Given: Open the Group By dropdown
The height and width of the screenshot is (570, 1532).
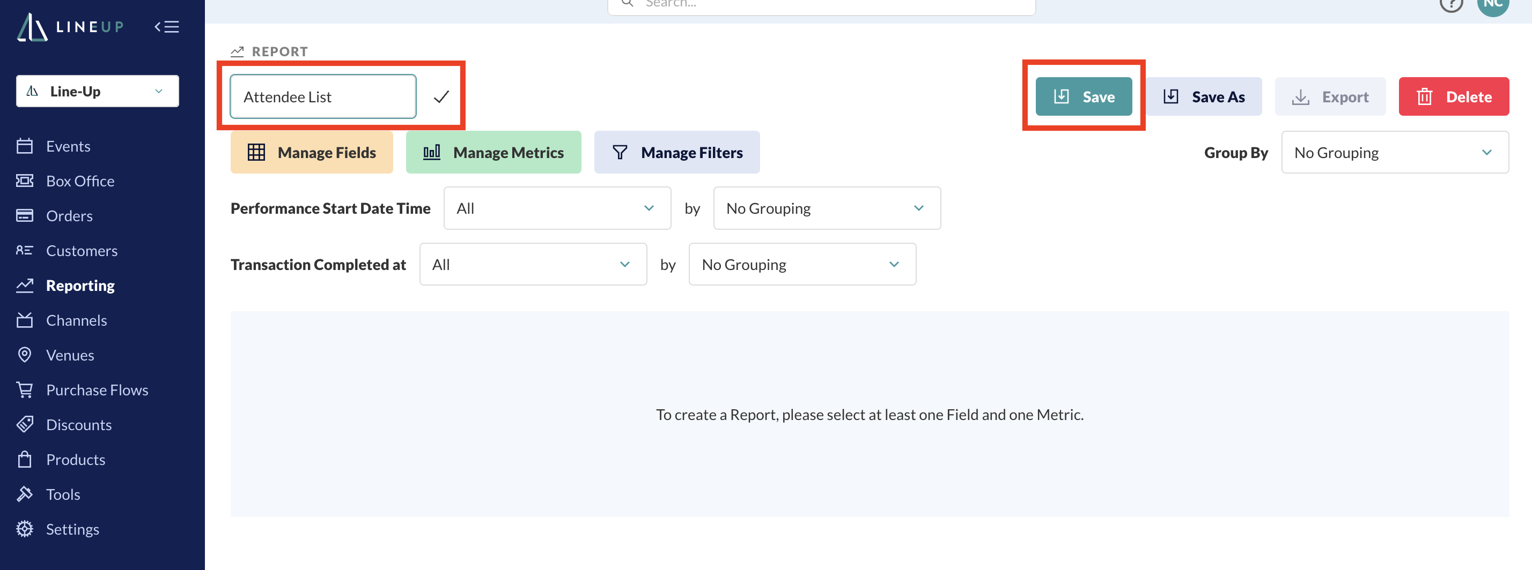Looking at the screenshot, I should (x=1395, y=152).
